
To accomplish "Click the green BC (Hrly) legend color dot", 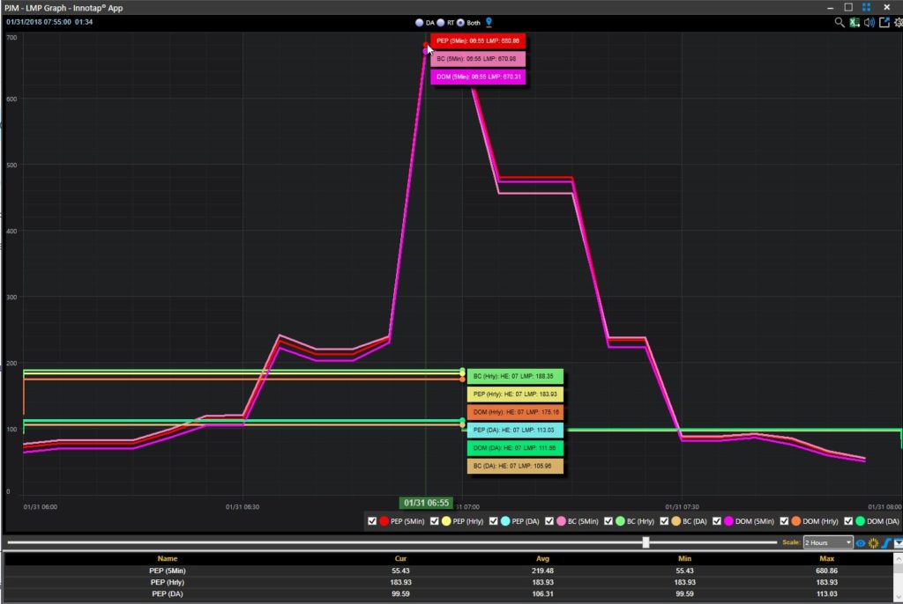I will click(x=620, y=521).
